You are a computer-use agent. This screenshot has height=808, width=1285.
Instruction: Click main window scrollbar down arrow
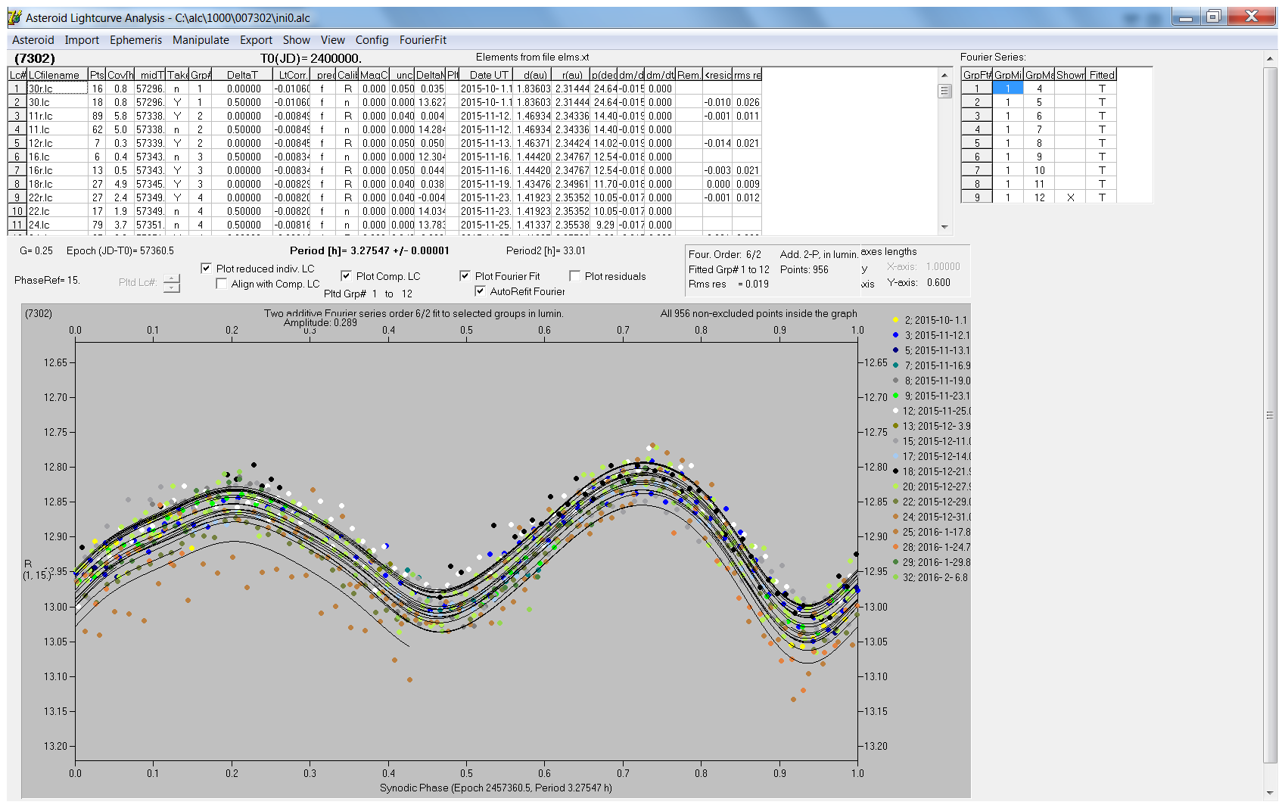tap(1269, 793)
